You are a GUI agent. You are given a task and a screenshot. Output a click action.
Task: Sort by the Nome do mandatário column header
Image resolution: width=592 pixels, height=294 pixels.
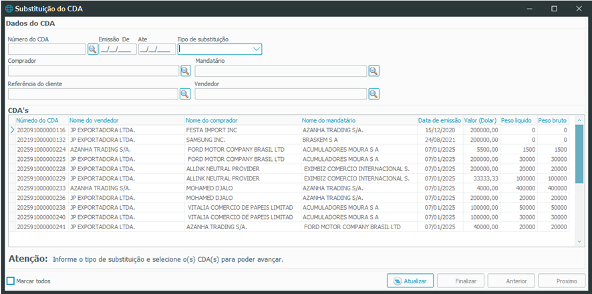[x=359, y=120]
